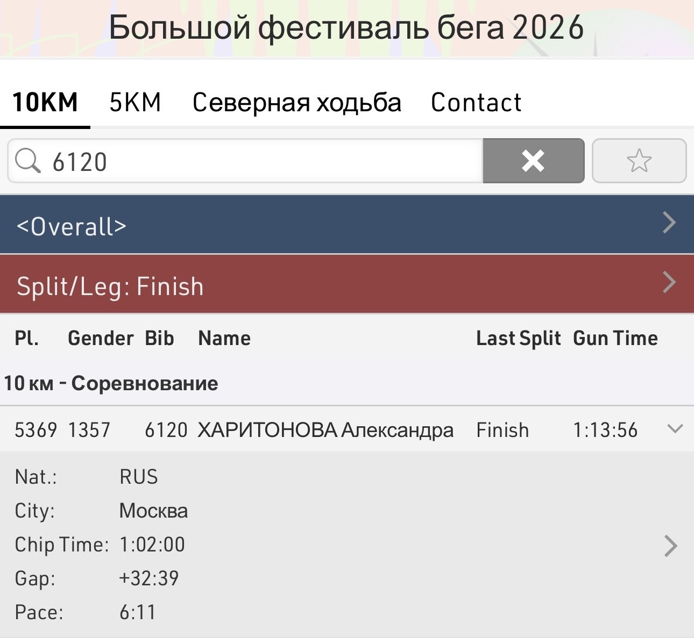Click the magnifying glass search icon
Image resolution: width=694 pixels, height=638 pixels.
pos(28,161)
